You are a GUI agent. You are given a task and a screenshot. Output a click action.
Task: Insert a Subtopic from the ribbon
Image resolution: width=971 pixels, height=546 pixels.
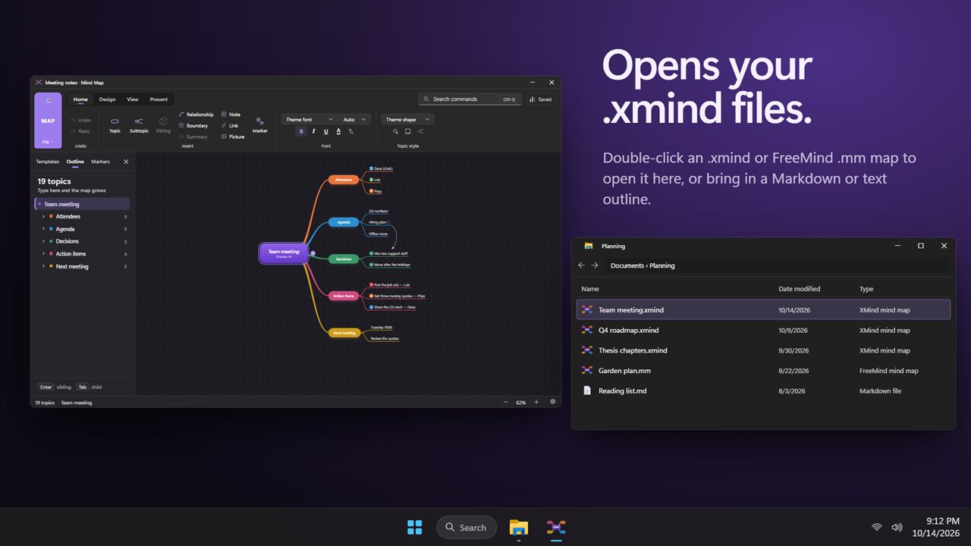139,124
